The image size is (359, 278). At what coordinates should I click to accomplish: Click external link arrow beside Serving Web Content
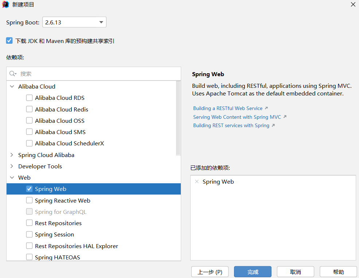[x=285, y=117]
